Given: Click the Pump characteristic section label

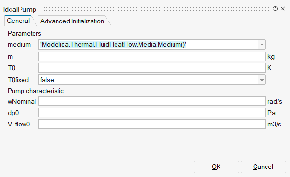Looking at the screenshot, I should pyautogui.click(x=35, y=91).
